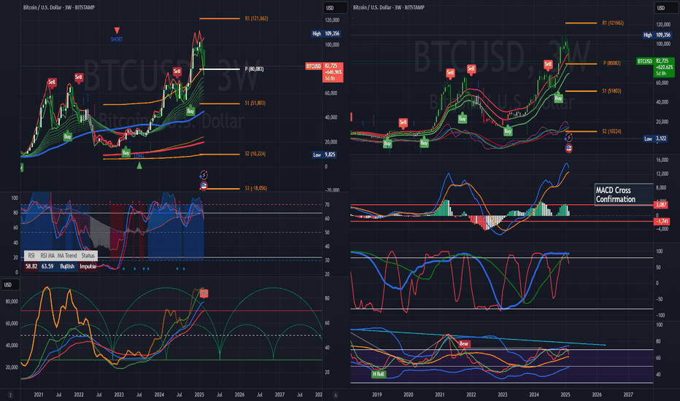The image size is (680, 401).
Task: Open the USD currency dropdown on left chart
Action: click(x=335, y=8)
